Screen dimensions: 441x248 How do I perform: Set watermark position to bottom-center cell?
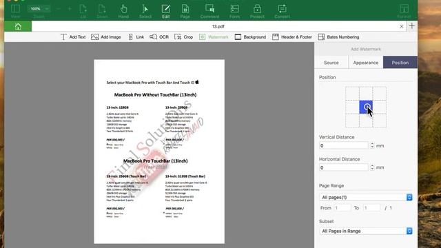[366, 121]
